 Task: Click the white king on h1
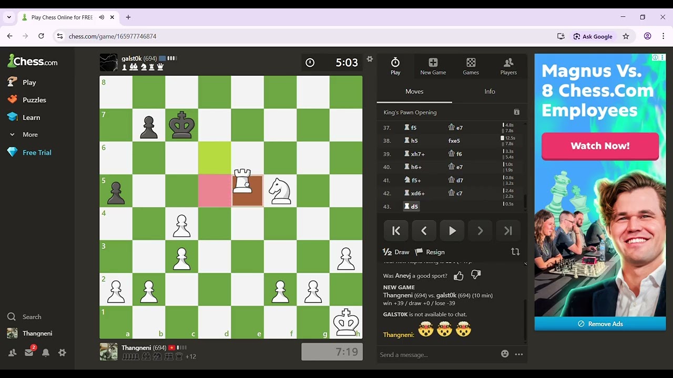click(x=346, y=322)
